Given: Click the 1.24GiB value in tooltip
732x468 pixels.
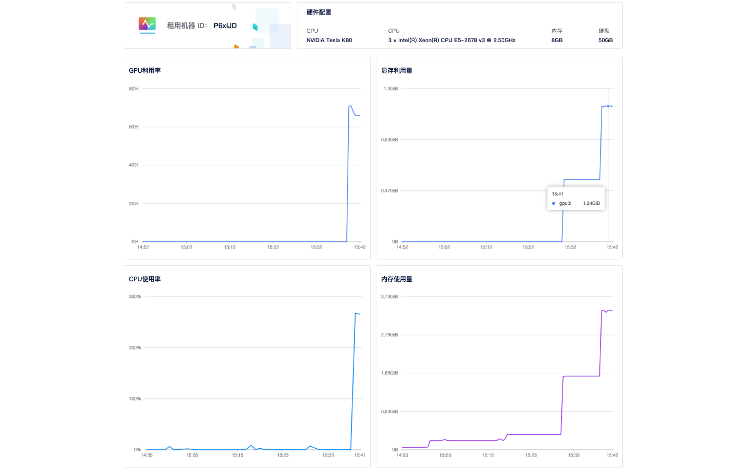Looking at the screenshot, I should [x=592, y=203].
